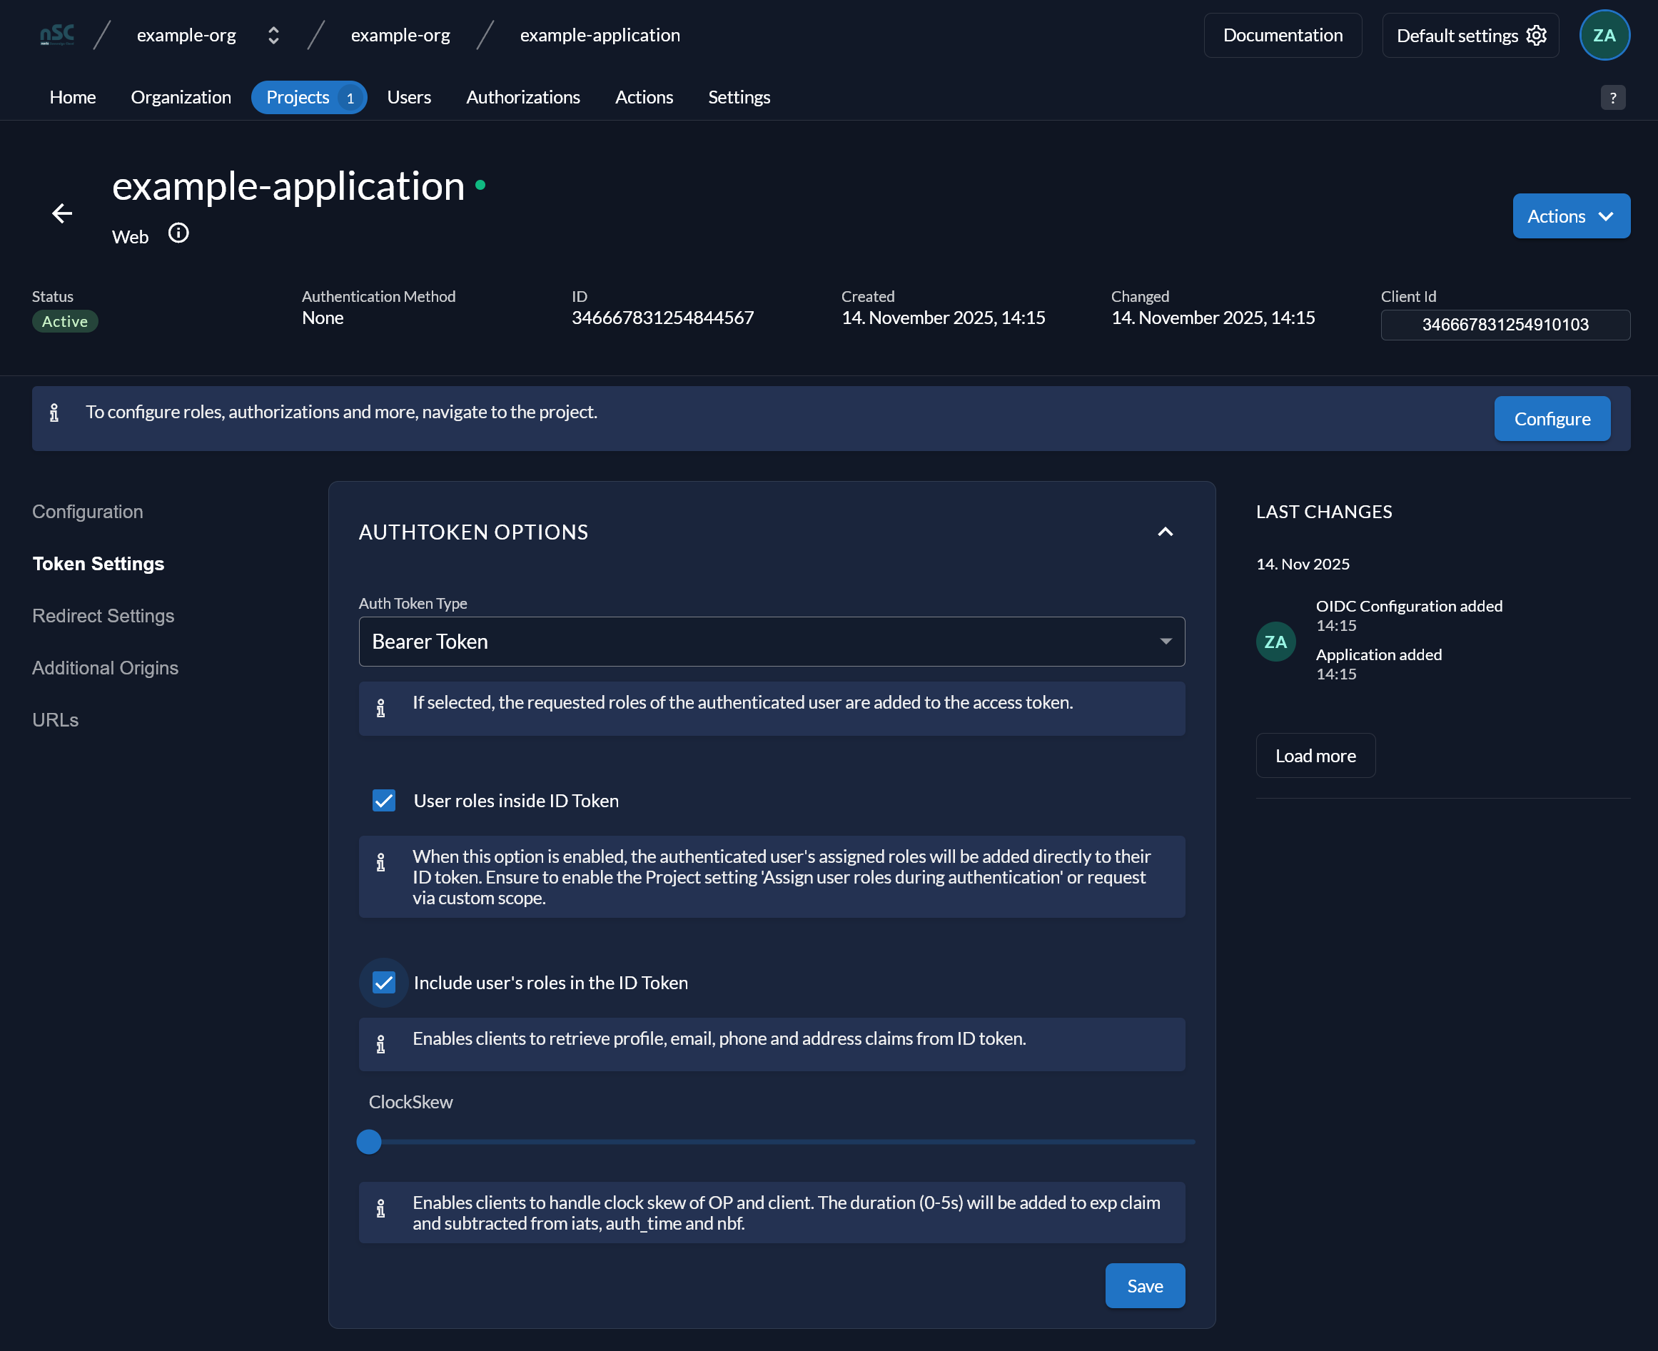Viewport: 1658px width, 1351px height.
Task: Click the back arrow next to example-application
Action: [62, 213]
